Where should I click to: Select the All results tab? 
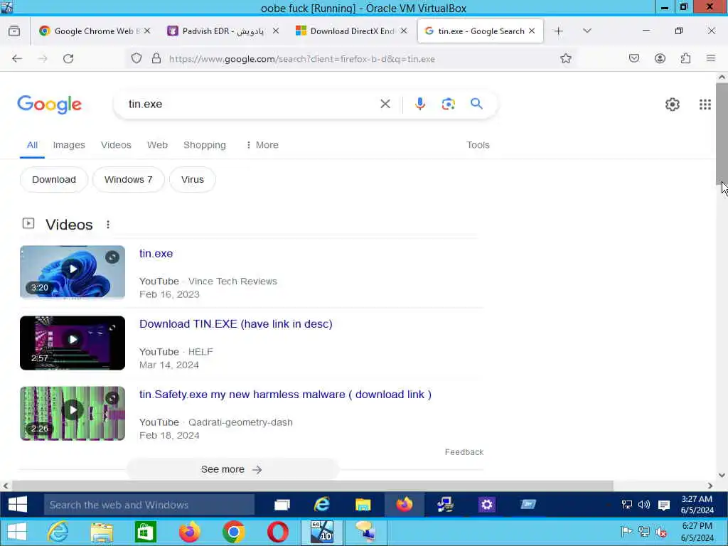(x=32, y=145)
